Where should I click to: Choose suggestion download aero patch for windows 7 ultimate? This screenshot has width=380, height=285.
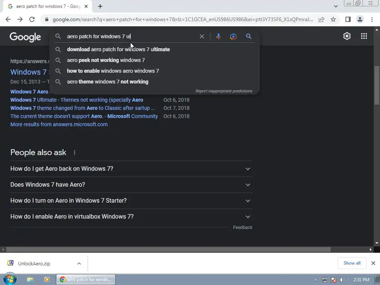coord(155,49)
